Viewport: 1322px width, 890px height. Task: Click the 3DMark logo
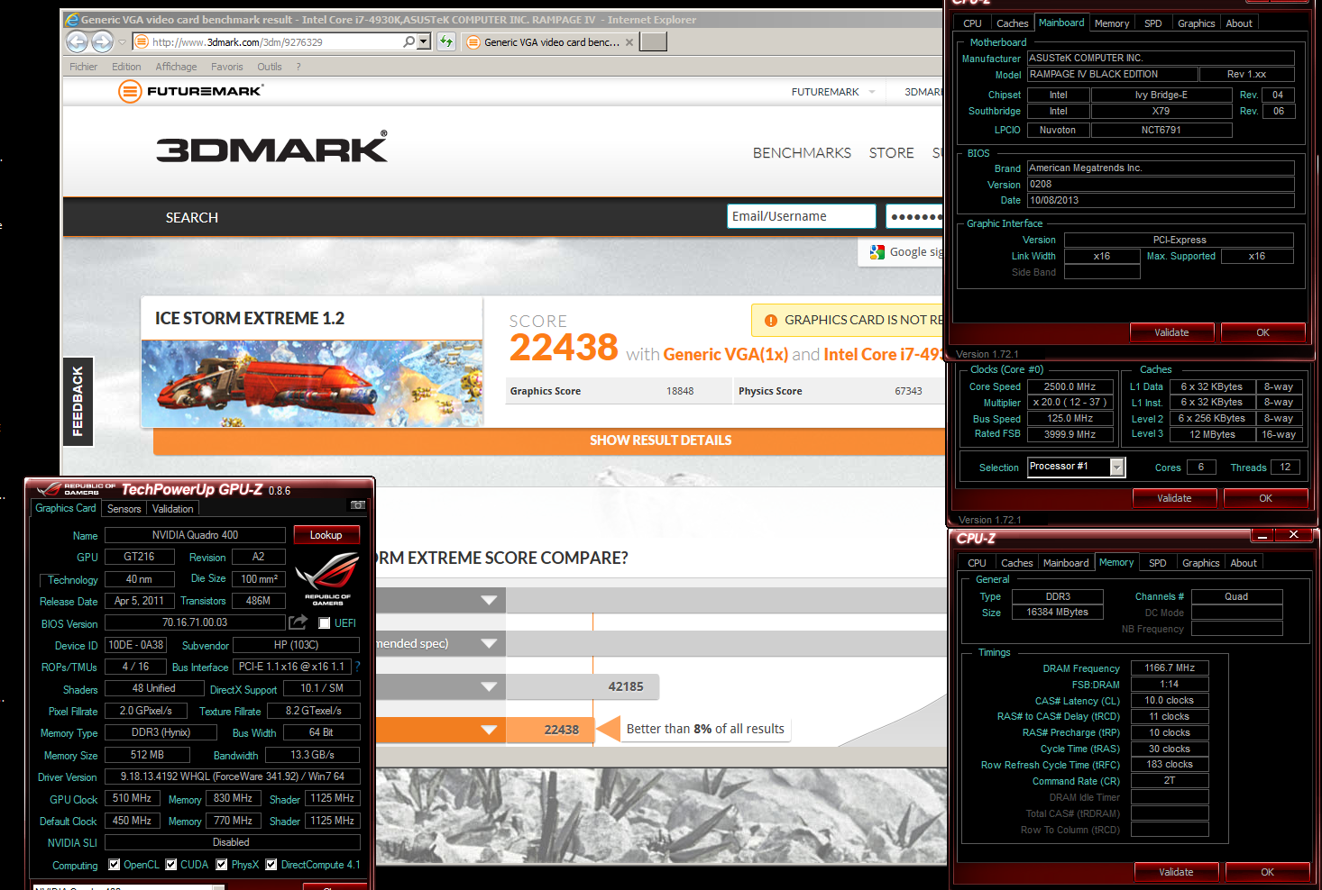(x=272, y=148)
